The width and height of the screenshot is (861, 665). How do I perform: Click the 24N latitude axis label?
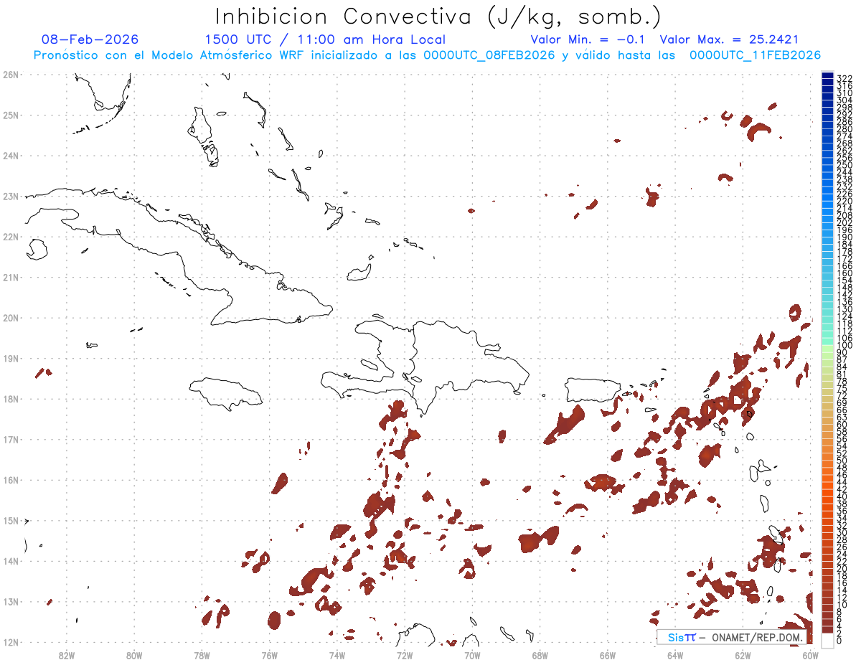[10, 156]
